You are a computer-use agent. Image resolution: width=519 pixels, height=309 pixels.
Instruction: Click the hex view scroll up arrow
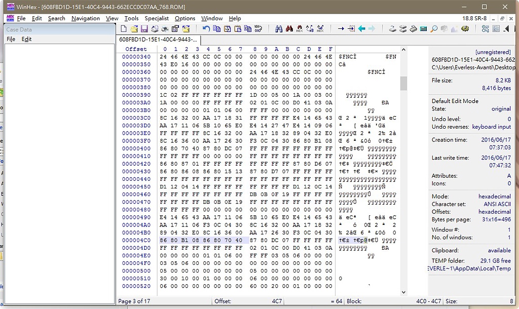403,50
